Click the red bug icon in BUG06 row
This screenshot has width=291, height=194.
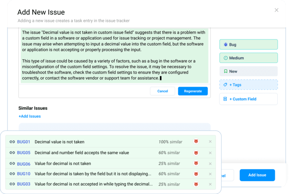[x=196, y=163]
